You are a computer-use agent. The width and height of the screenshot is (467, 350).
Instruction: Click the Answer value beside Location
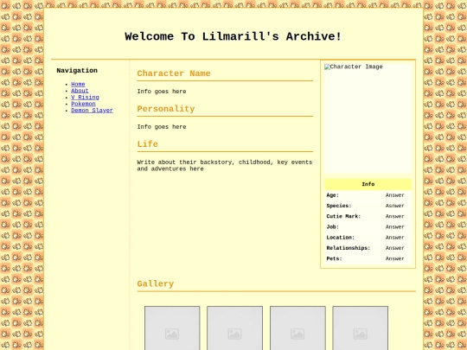point(395,238)
